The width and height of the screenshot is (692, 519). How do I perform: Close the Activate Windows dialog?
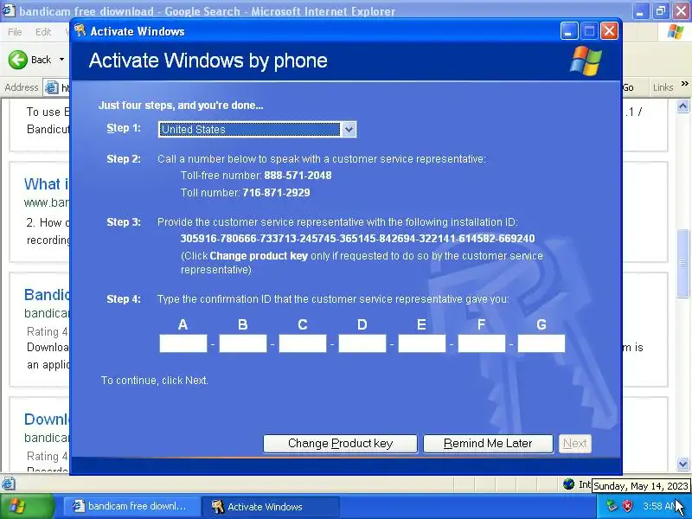[610, 31]
